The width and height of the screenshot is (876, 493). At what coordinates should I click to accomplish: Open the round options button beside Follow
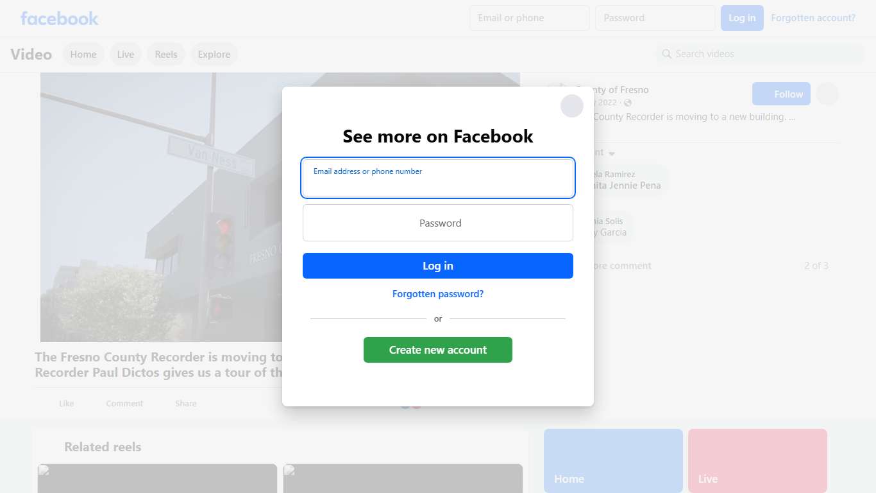tap(827, 94)
